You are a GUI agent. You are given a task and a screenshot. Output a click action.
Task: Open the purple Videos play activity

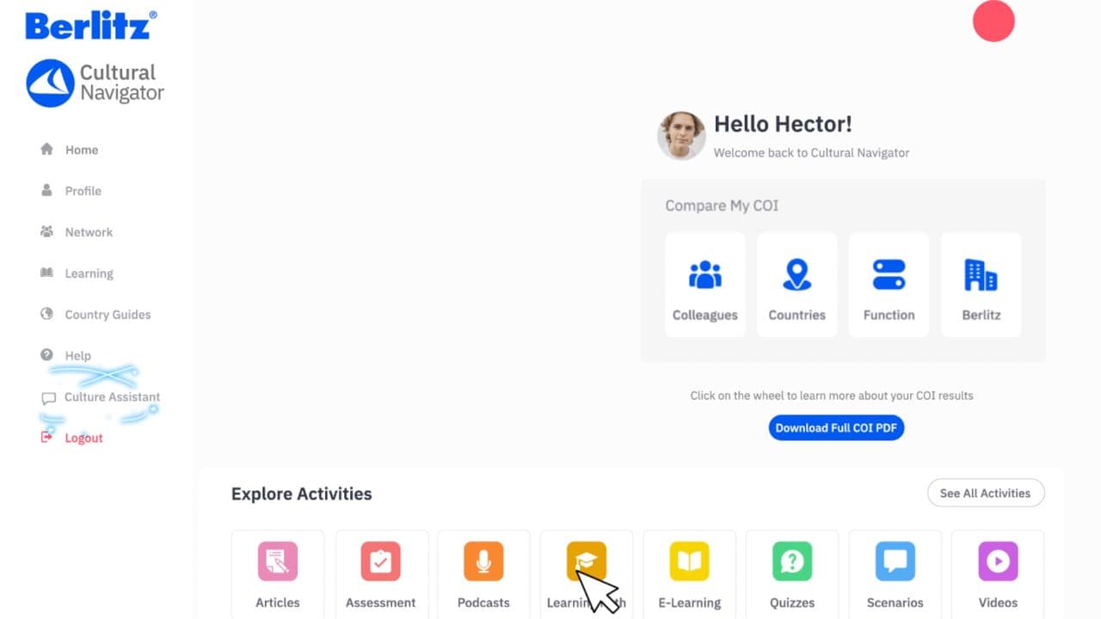click(x=998, y=574)
